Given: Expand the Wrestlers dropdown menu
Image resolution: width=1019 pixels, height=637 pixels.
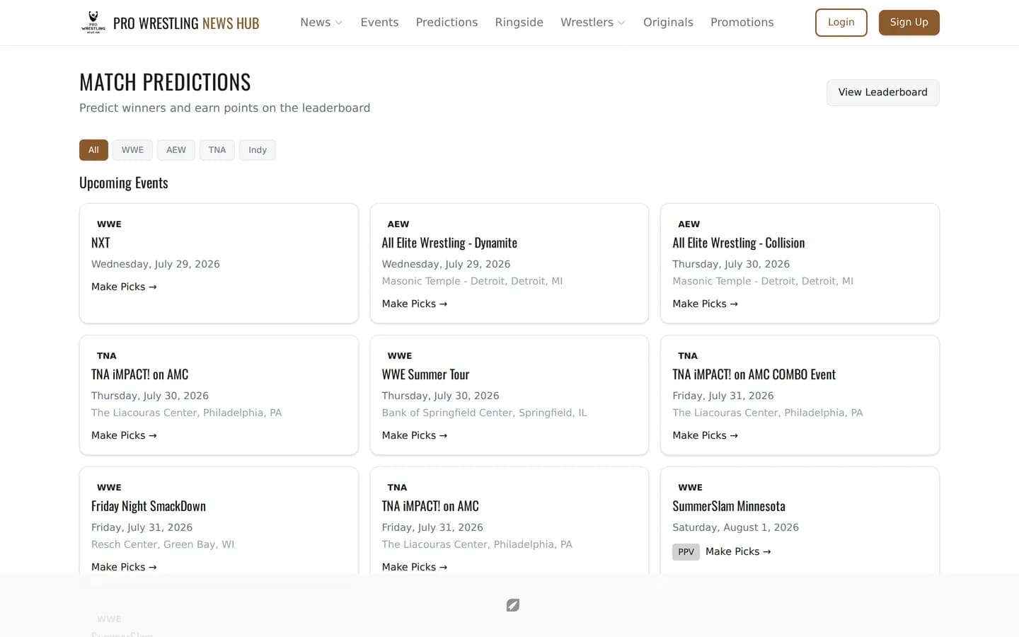Looking at the screenshot, I should 593,23.
